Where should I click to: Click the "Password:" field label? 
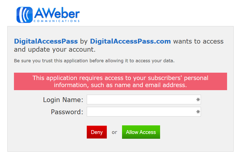(67, 112)
